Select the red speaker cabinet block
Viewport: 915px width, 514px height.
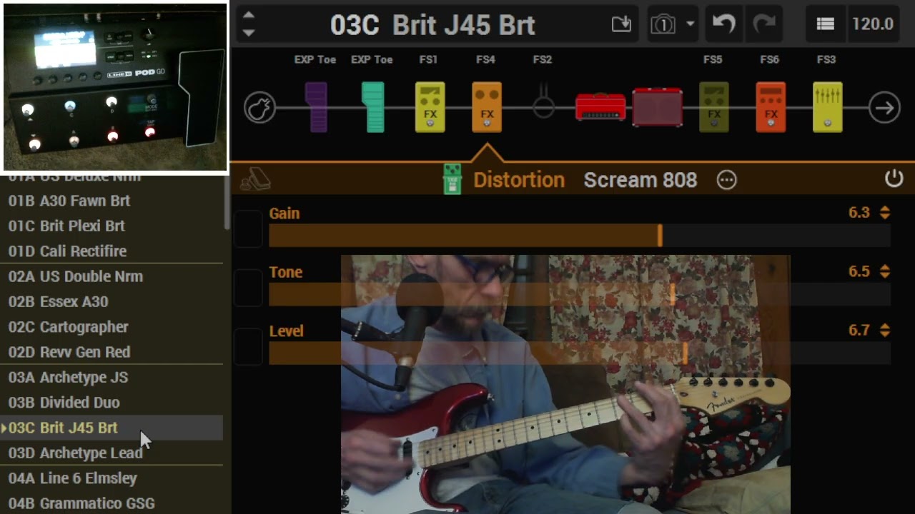pyautogui.click(x=657, y=108)
